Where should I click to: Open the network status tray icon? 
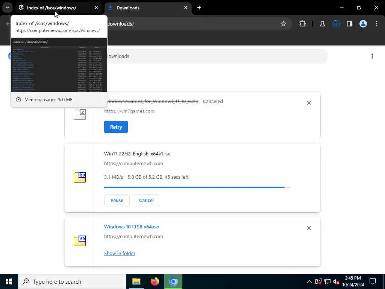coord(327,281)
